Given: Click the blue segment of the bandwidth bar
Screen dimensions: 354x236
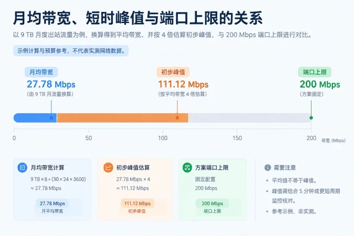Looking at the screenshot, I should click(x=35, y=118).
